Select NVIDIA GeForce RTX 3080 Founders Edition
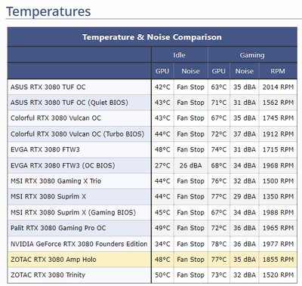The width and height of the screenshot is (302, 286). pos(79,244)
